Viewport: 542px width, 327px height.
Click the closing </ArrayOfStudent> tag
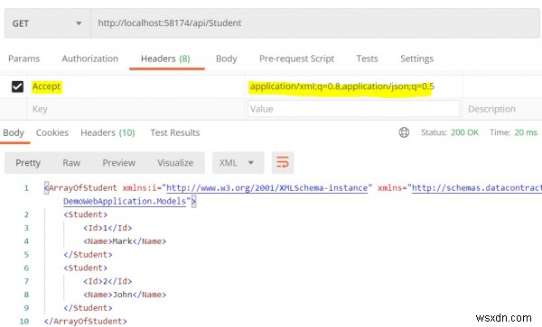click(86, 322)
